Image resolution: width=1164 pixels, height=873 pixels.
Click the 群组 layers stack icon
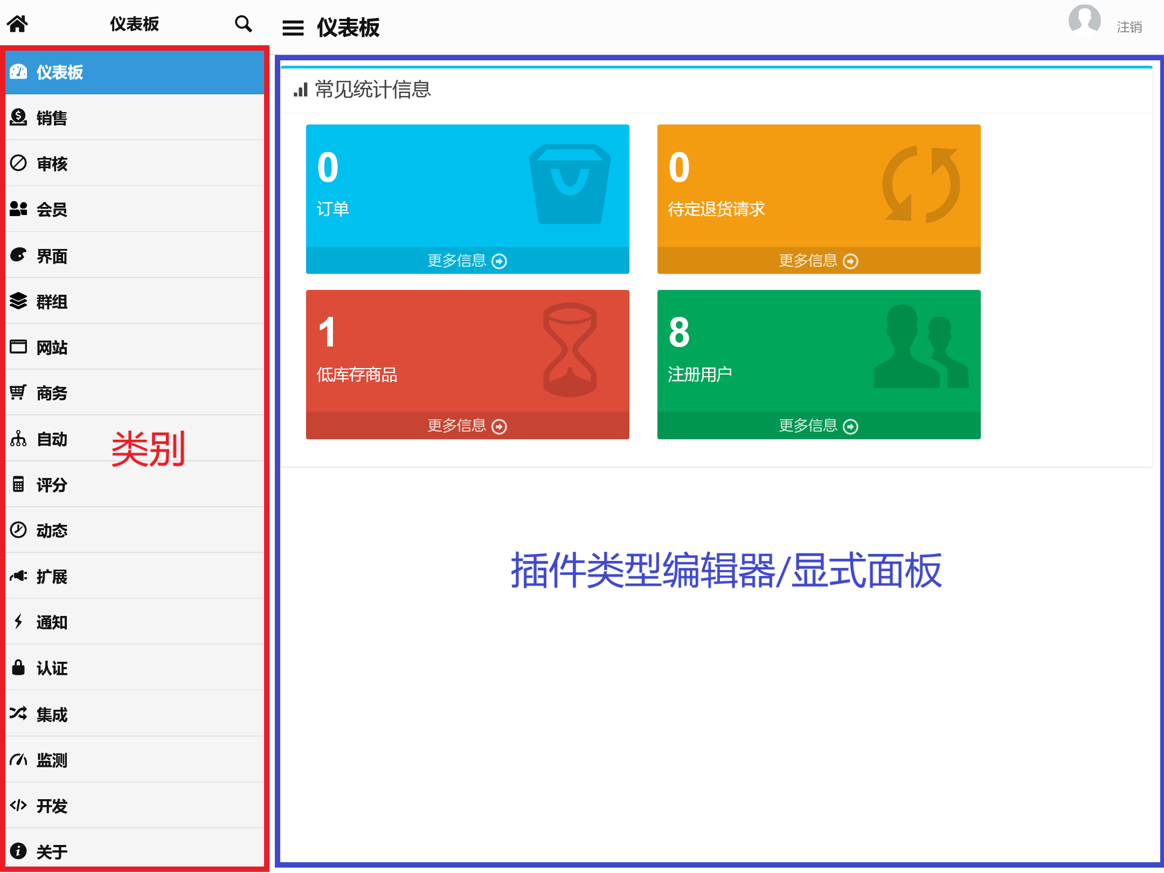(x=18, y=301)
